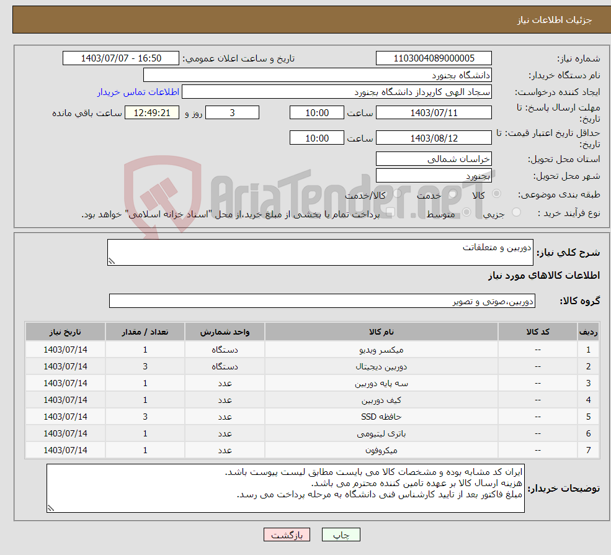Click the میکسر ویدیو item cell
This screenshot has width=611, height=555.
381,350
